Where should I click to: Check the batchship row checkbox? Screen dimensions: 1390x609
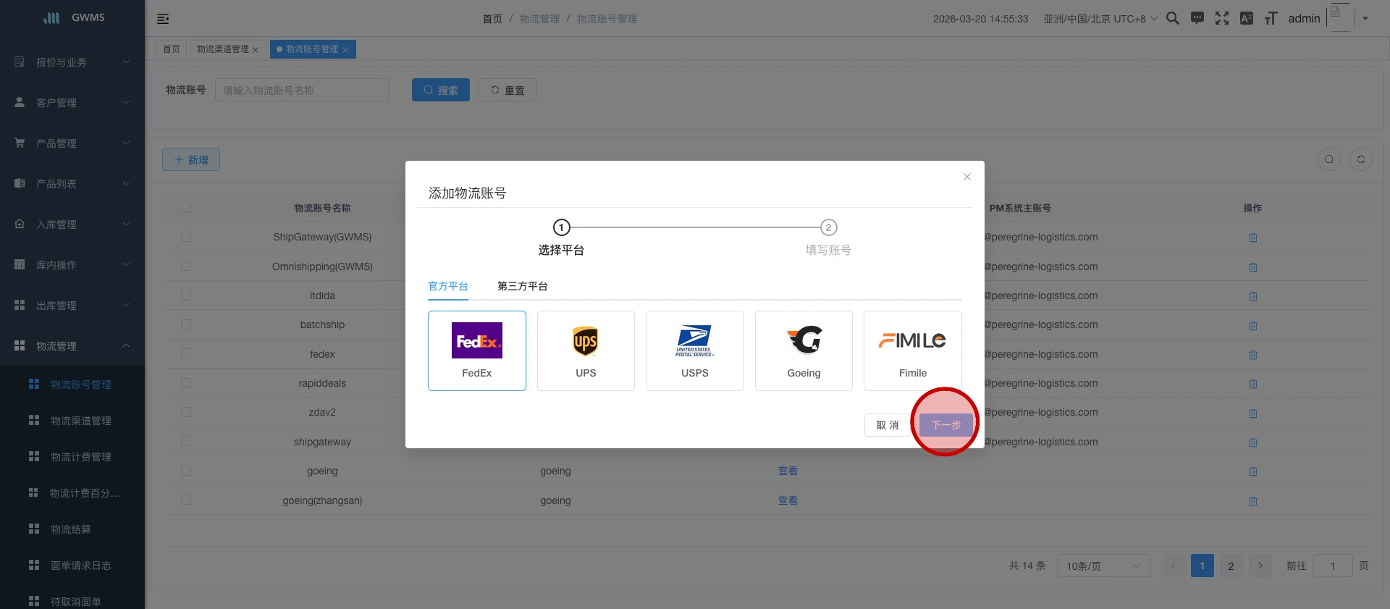click(x=186, y=324)
